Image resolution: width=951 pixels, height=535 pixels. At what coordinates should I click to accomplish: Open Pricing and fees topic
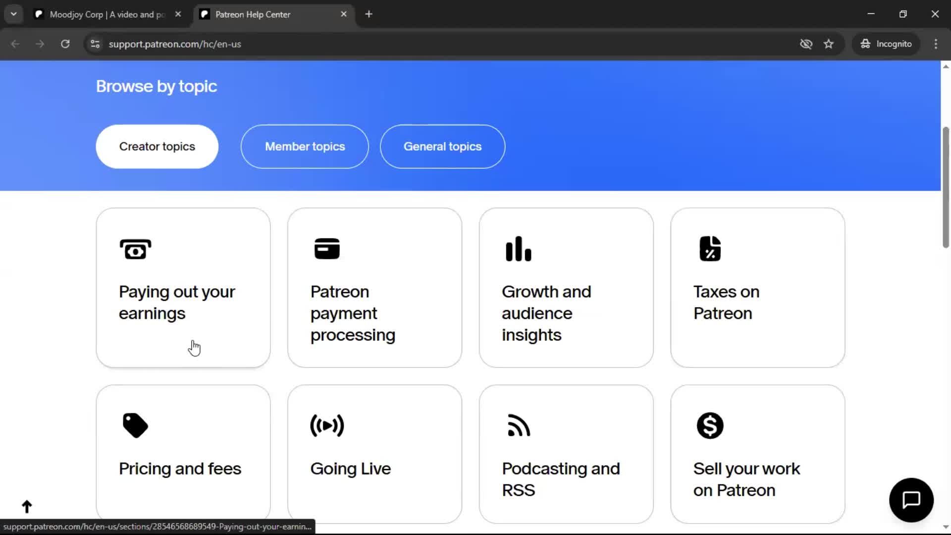(183, 454)
